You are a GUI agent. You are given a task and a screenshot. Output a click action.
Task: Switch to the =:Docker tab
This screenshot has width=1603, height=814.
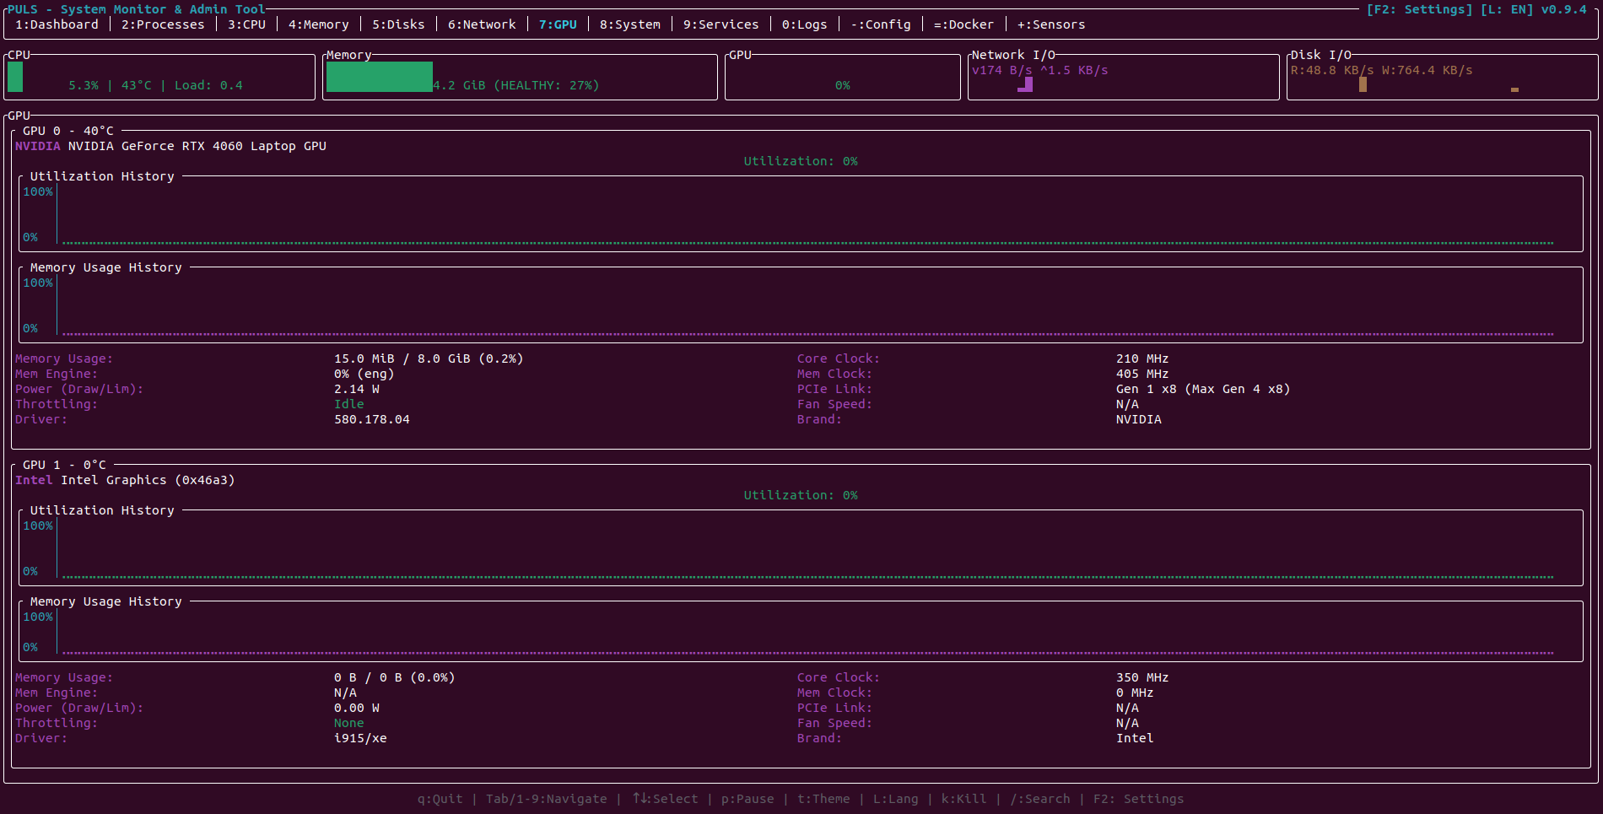[963, 24]
